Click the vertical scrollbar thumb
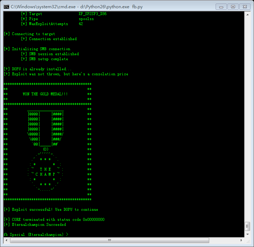Image resolution: width=254 pixels, height=247 pixels. pos(247,226)
